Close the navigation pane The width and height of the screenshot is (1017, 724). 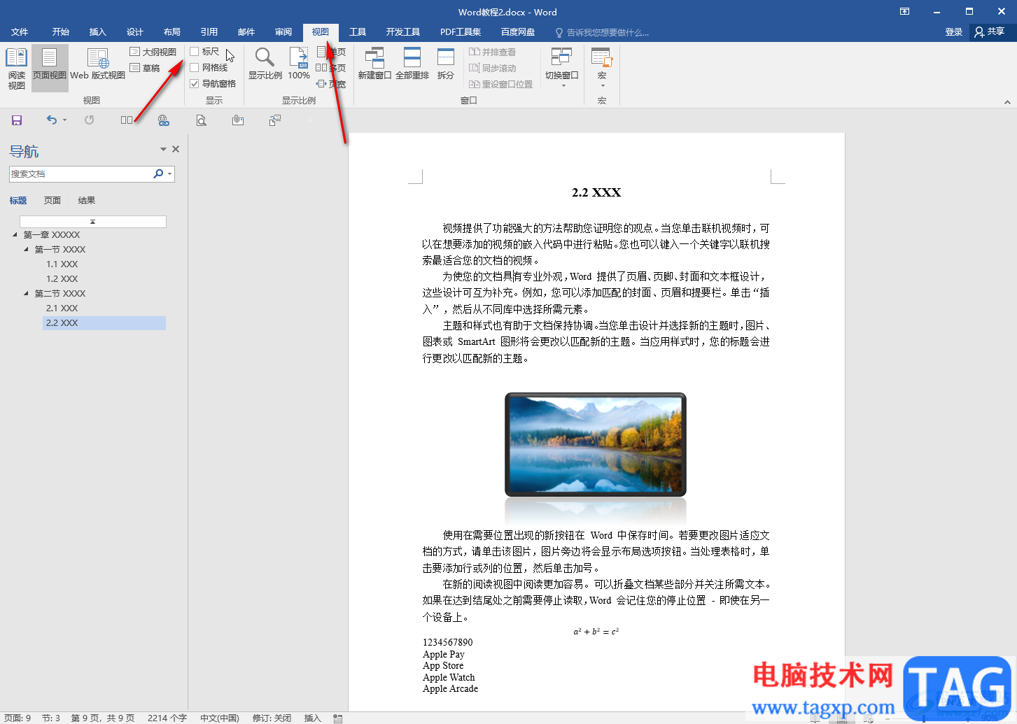coord(176,149)
